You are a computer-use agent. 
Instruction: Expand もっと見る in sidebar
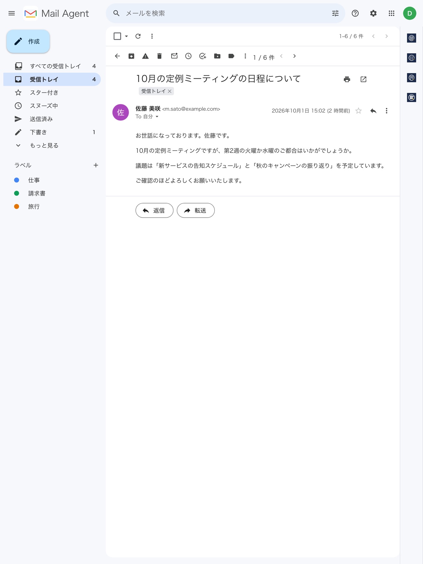point(52,146)
